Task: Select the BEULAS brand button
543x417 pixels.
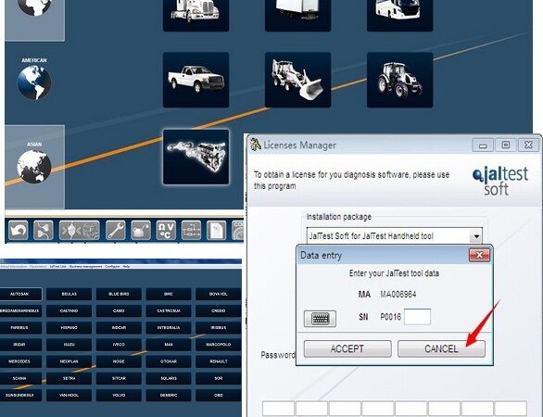Action: coord(69,294)
